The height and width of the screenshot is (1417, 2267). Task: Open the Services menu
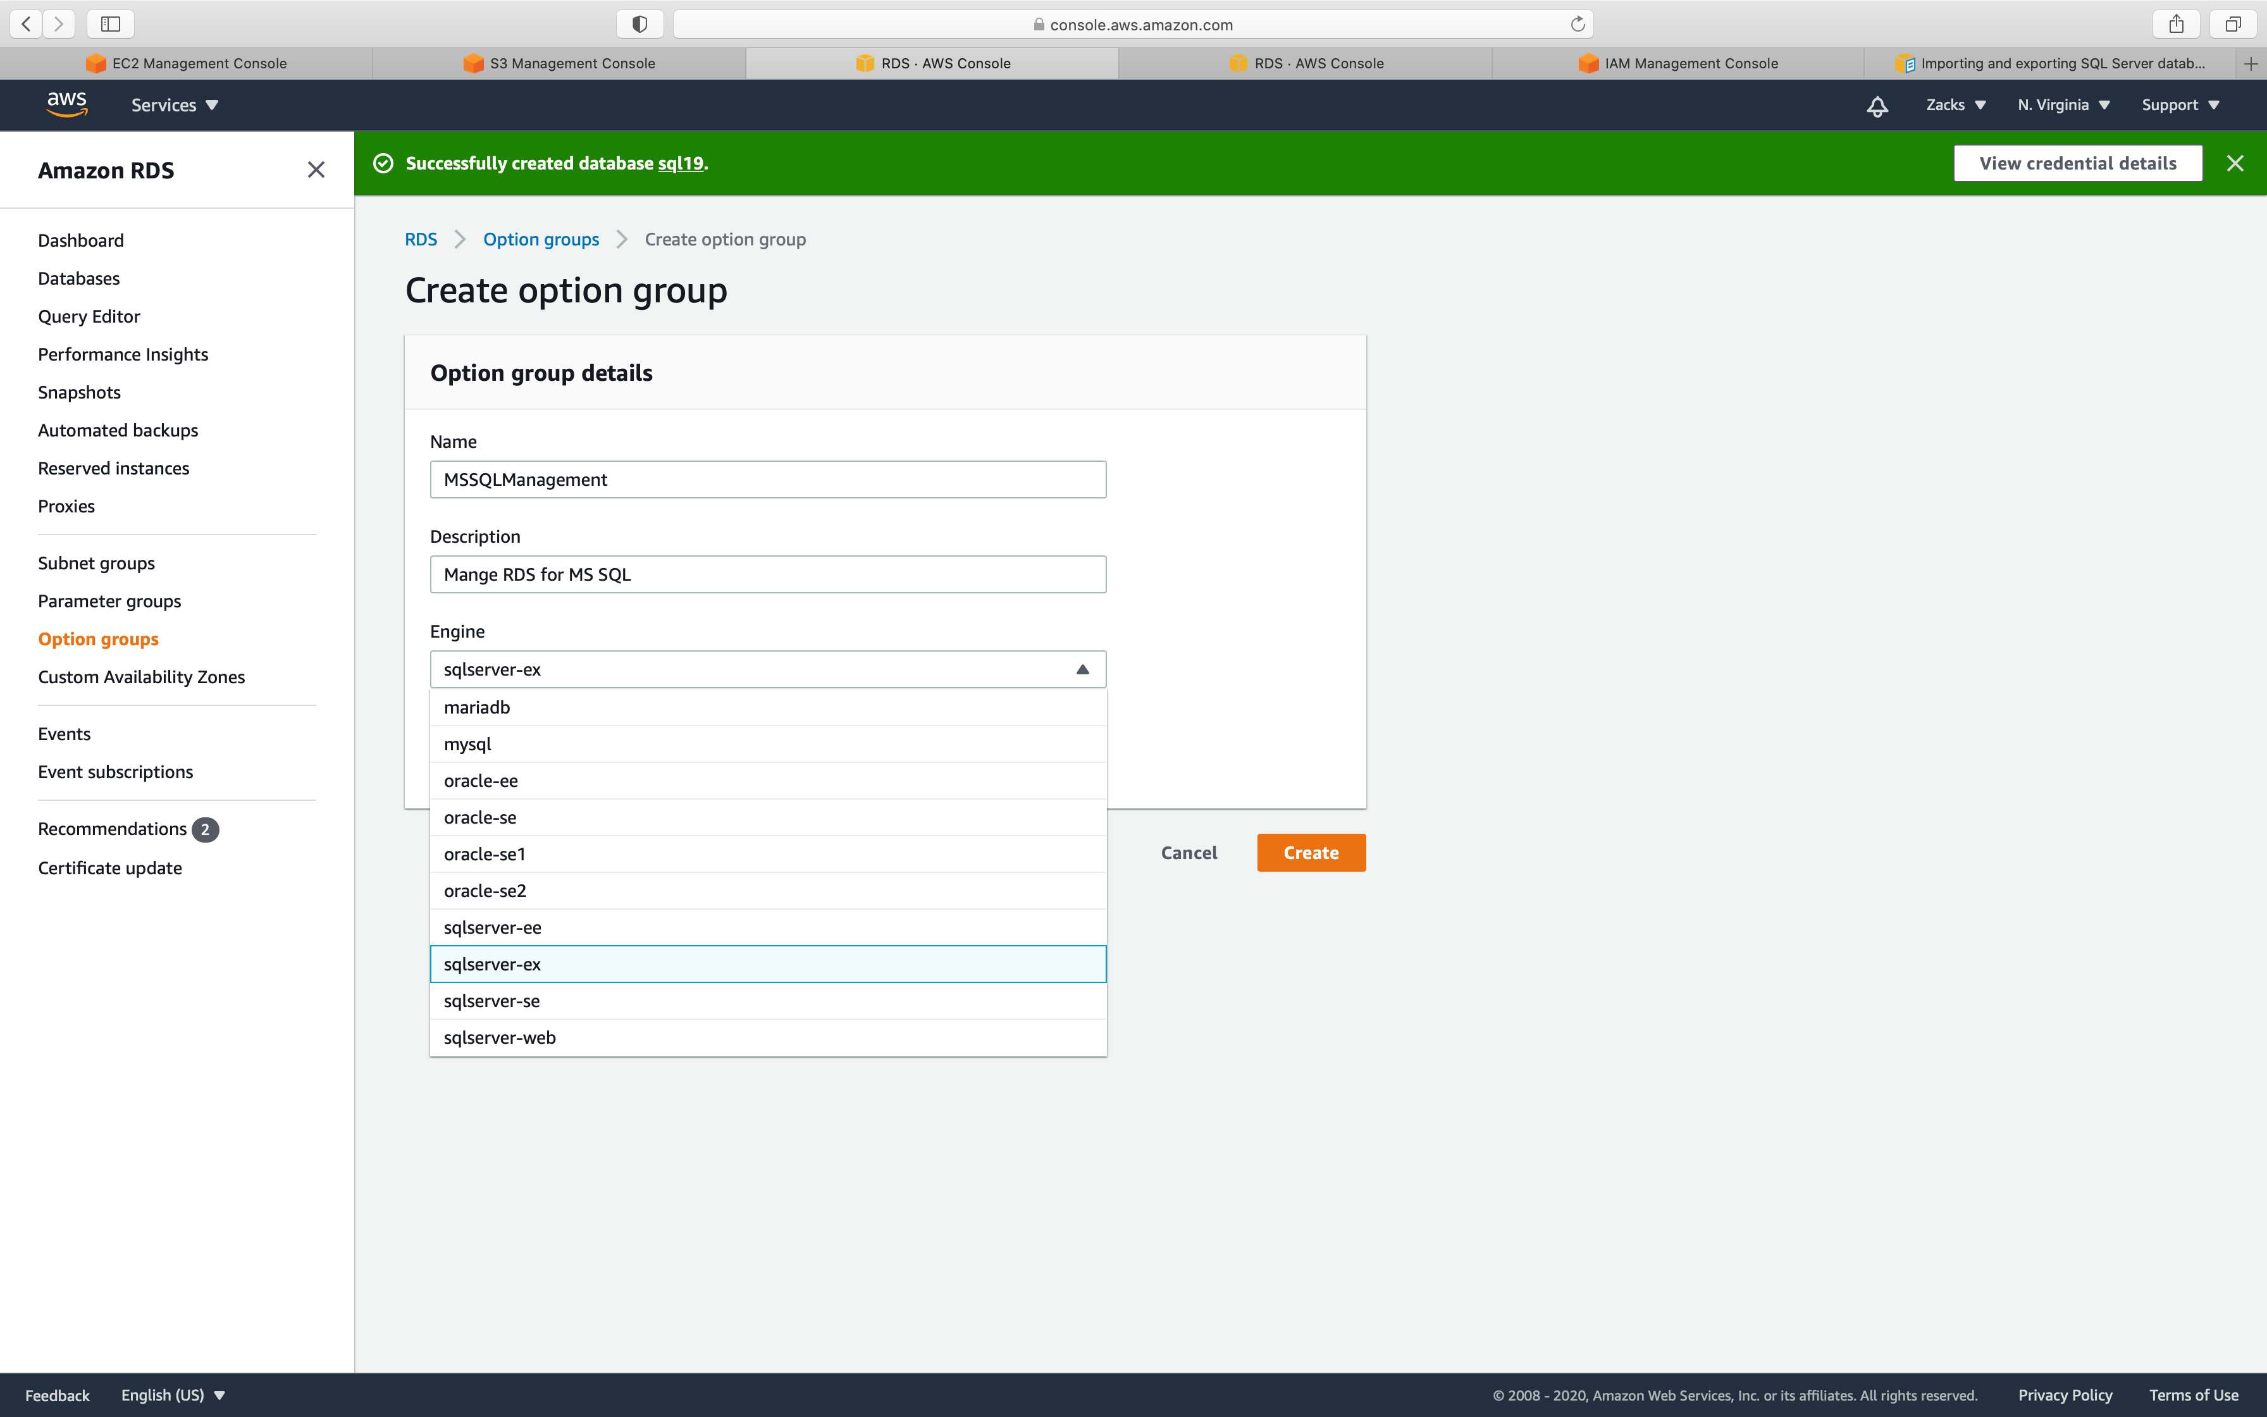[x=174, y=105]
